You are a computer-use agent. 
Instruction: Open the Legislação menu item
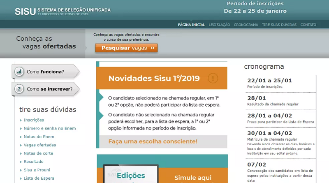[219, 25]
